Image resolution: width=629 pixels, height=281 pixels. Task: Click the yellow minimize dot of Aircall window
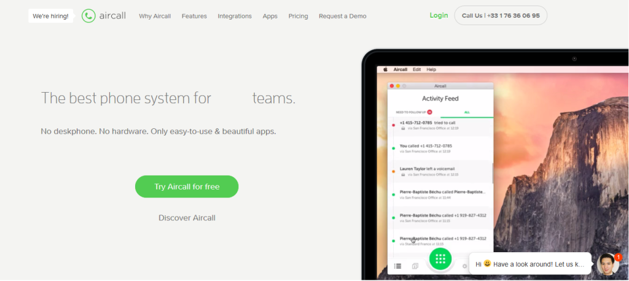(398, 86)
